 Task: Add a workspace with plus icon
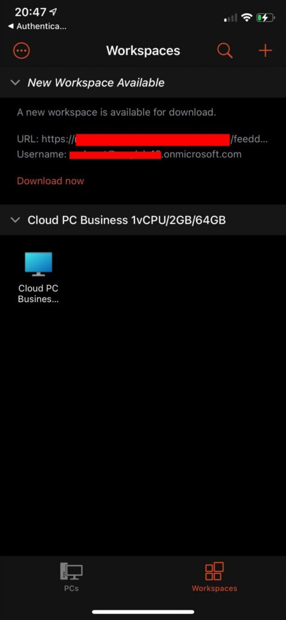coord(265,51)
